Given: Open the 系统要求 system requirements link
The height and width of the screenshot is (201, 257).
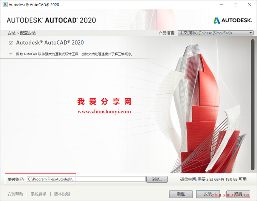Looking at the screenshot, I should tap(39, 194).
